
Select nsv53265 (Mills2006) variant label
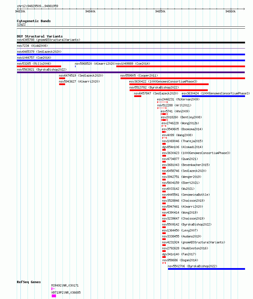click(34, 64)
